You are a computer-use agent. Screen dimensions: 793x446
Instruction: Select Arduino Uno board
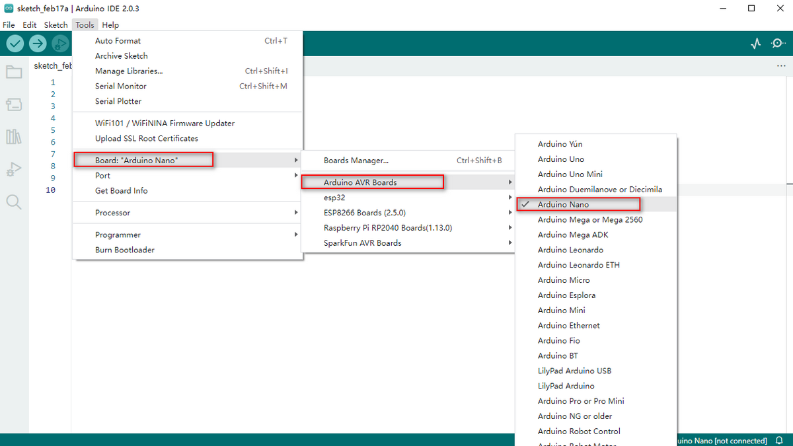[596, 159]
